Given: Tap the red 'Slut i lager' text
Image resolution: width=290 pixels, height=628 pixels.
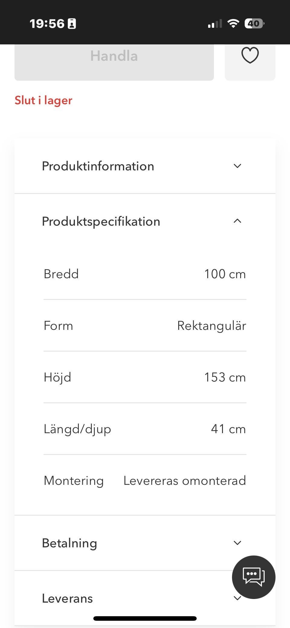Looking at the screenshot, I should click(43, 100).
